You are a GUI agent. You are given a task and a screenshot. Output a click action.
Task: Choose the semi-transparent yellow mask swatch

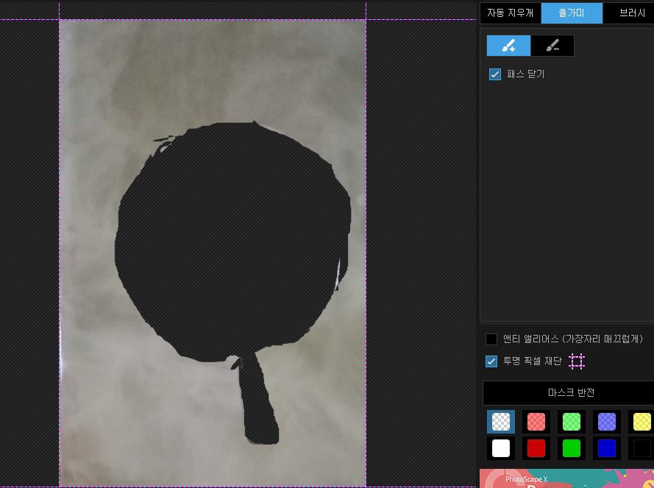click(x=641, y=422)
